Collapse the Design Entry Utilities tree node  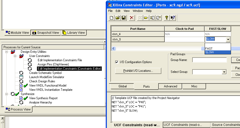(x=6, y=52)
